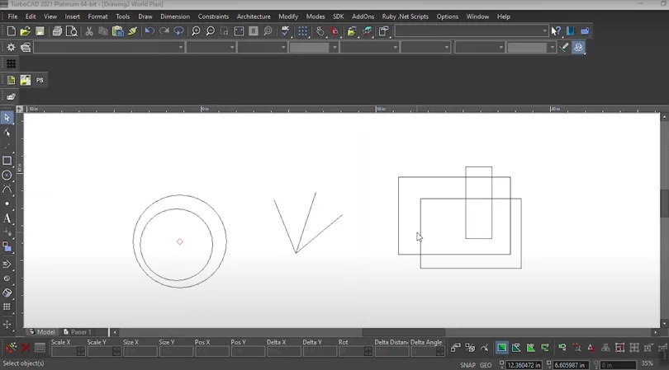Image resolution: width=669 pixels, height=370 pixels.
Task: Activate the Text tool
Action: 7,218
